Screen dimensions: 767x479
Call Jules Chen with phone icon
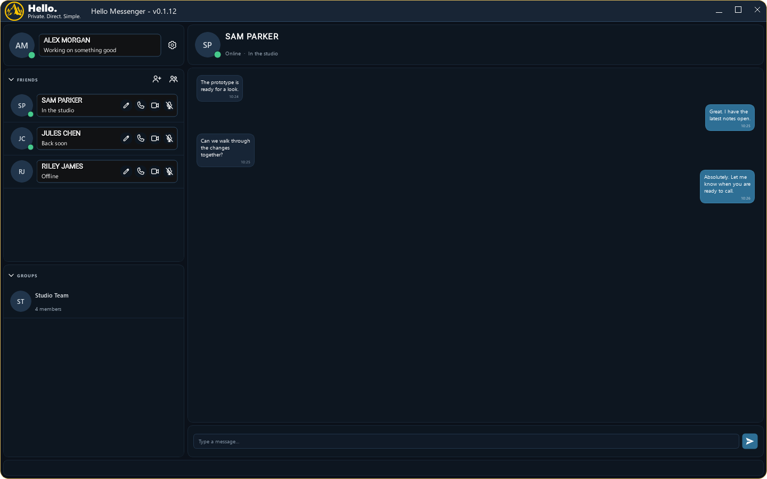(141, 138)
